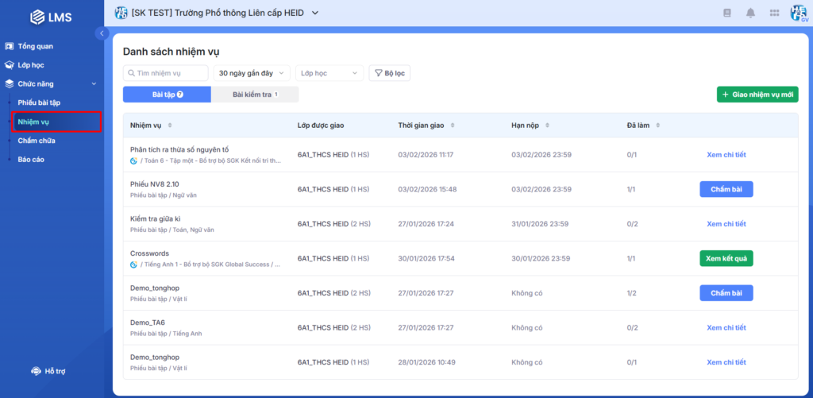Screen dimensions: 813x398
Task: Open the apps grid menu
Action: [774, 13]
